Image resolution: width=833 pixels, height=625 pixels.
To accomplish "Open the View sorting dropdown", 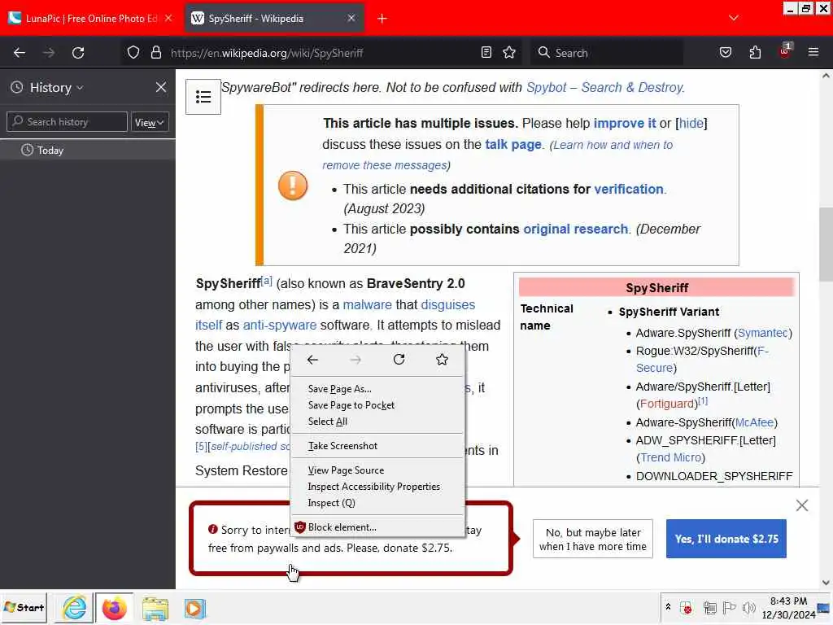I will [x=150, y=122].
